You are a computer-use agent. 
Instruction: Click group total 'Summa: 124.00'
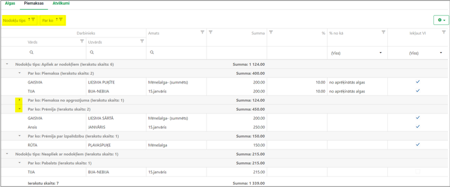click(250, 100)
